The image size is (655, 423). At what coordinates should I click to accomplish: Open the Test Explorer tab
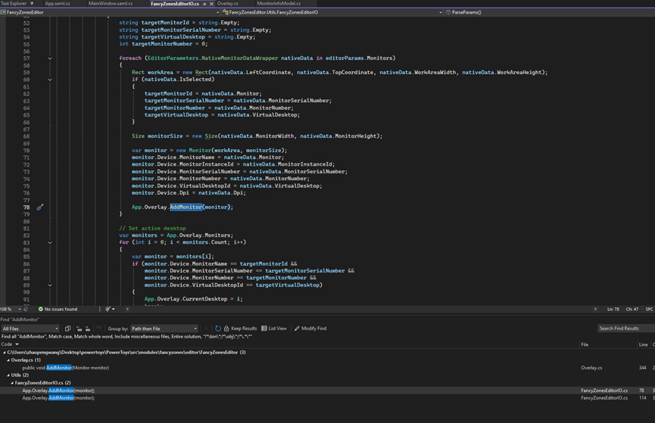pos(14,4)
